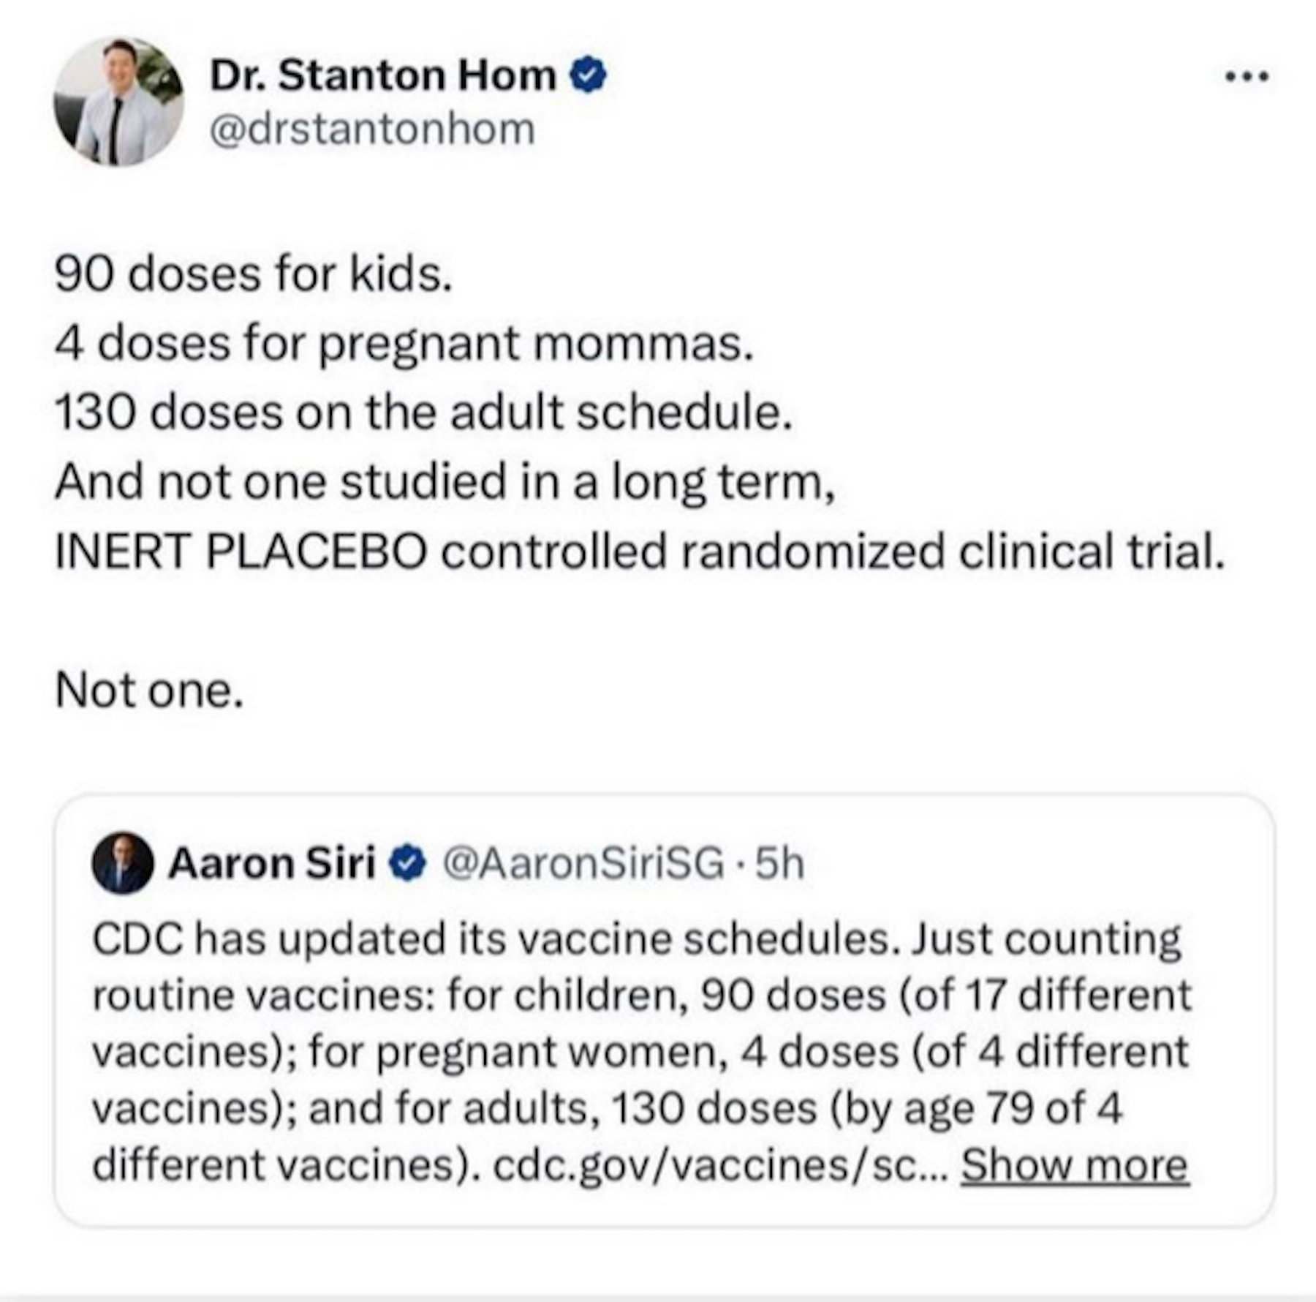The height and width of the screenshot is (1302, 1316).
Task: Click Aaron Siri's small avatar in quoted post
Action: [x=122, y=862]
